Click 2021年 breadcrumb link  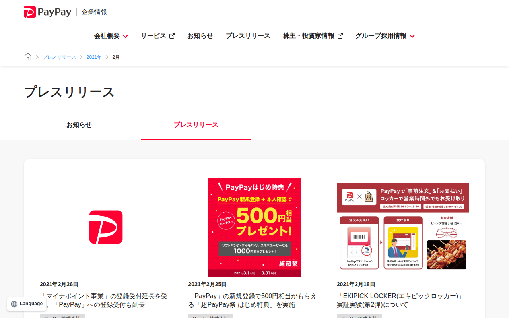94,57
